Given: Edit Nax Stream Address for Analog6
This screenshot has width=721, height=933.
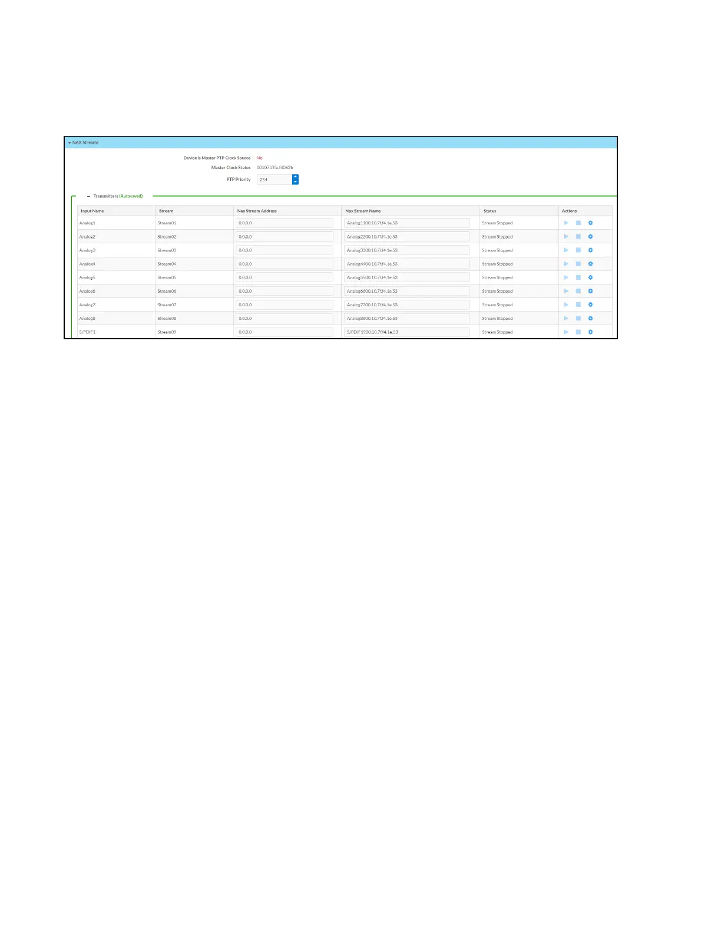Looking at the screenshot, I should click(285, 291).
